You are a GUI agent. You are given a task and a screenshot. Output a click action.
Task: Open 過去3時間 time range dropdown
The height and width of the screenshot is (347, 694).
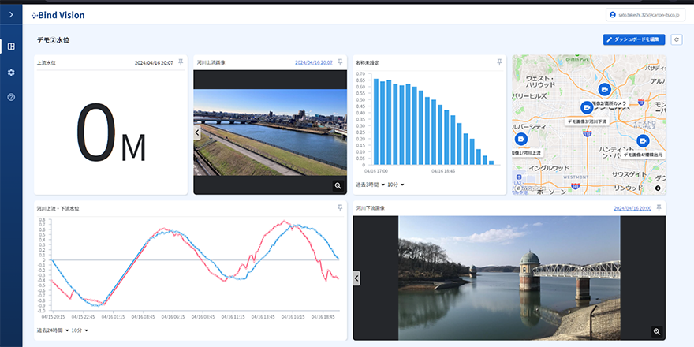pos(369,185)
